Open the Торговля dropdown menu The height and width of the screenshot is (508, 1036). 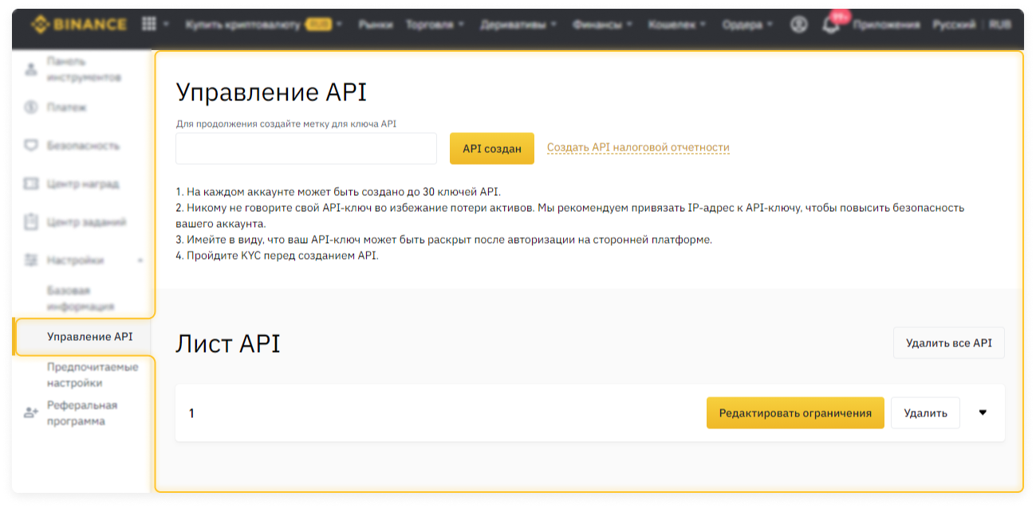(x=435, y=25)
